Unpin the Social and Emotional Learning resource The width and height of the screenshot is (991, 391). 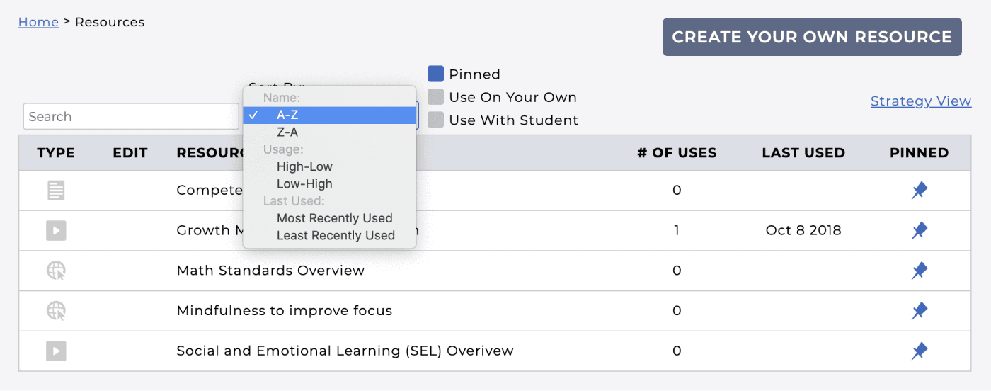click(919, 351)
